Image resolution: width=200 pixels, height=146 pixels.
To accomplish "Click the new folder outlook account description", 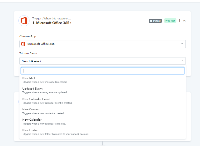I will [x=56, y=134].
